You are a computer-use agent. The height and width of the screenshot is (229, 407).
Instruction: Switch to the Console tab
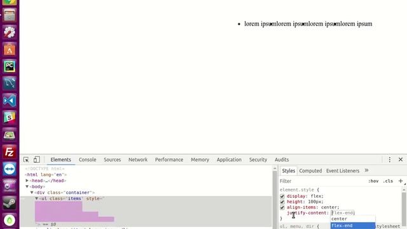[88, 160]
